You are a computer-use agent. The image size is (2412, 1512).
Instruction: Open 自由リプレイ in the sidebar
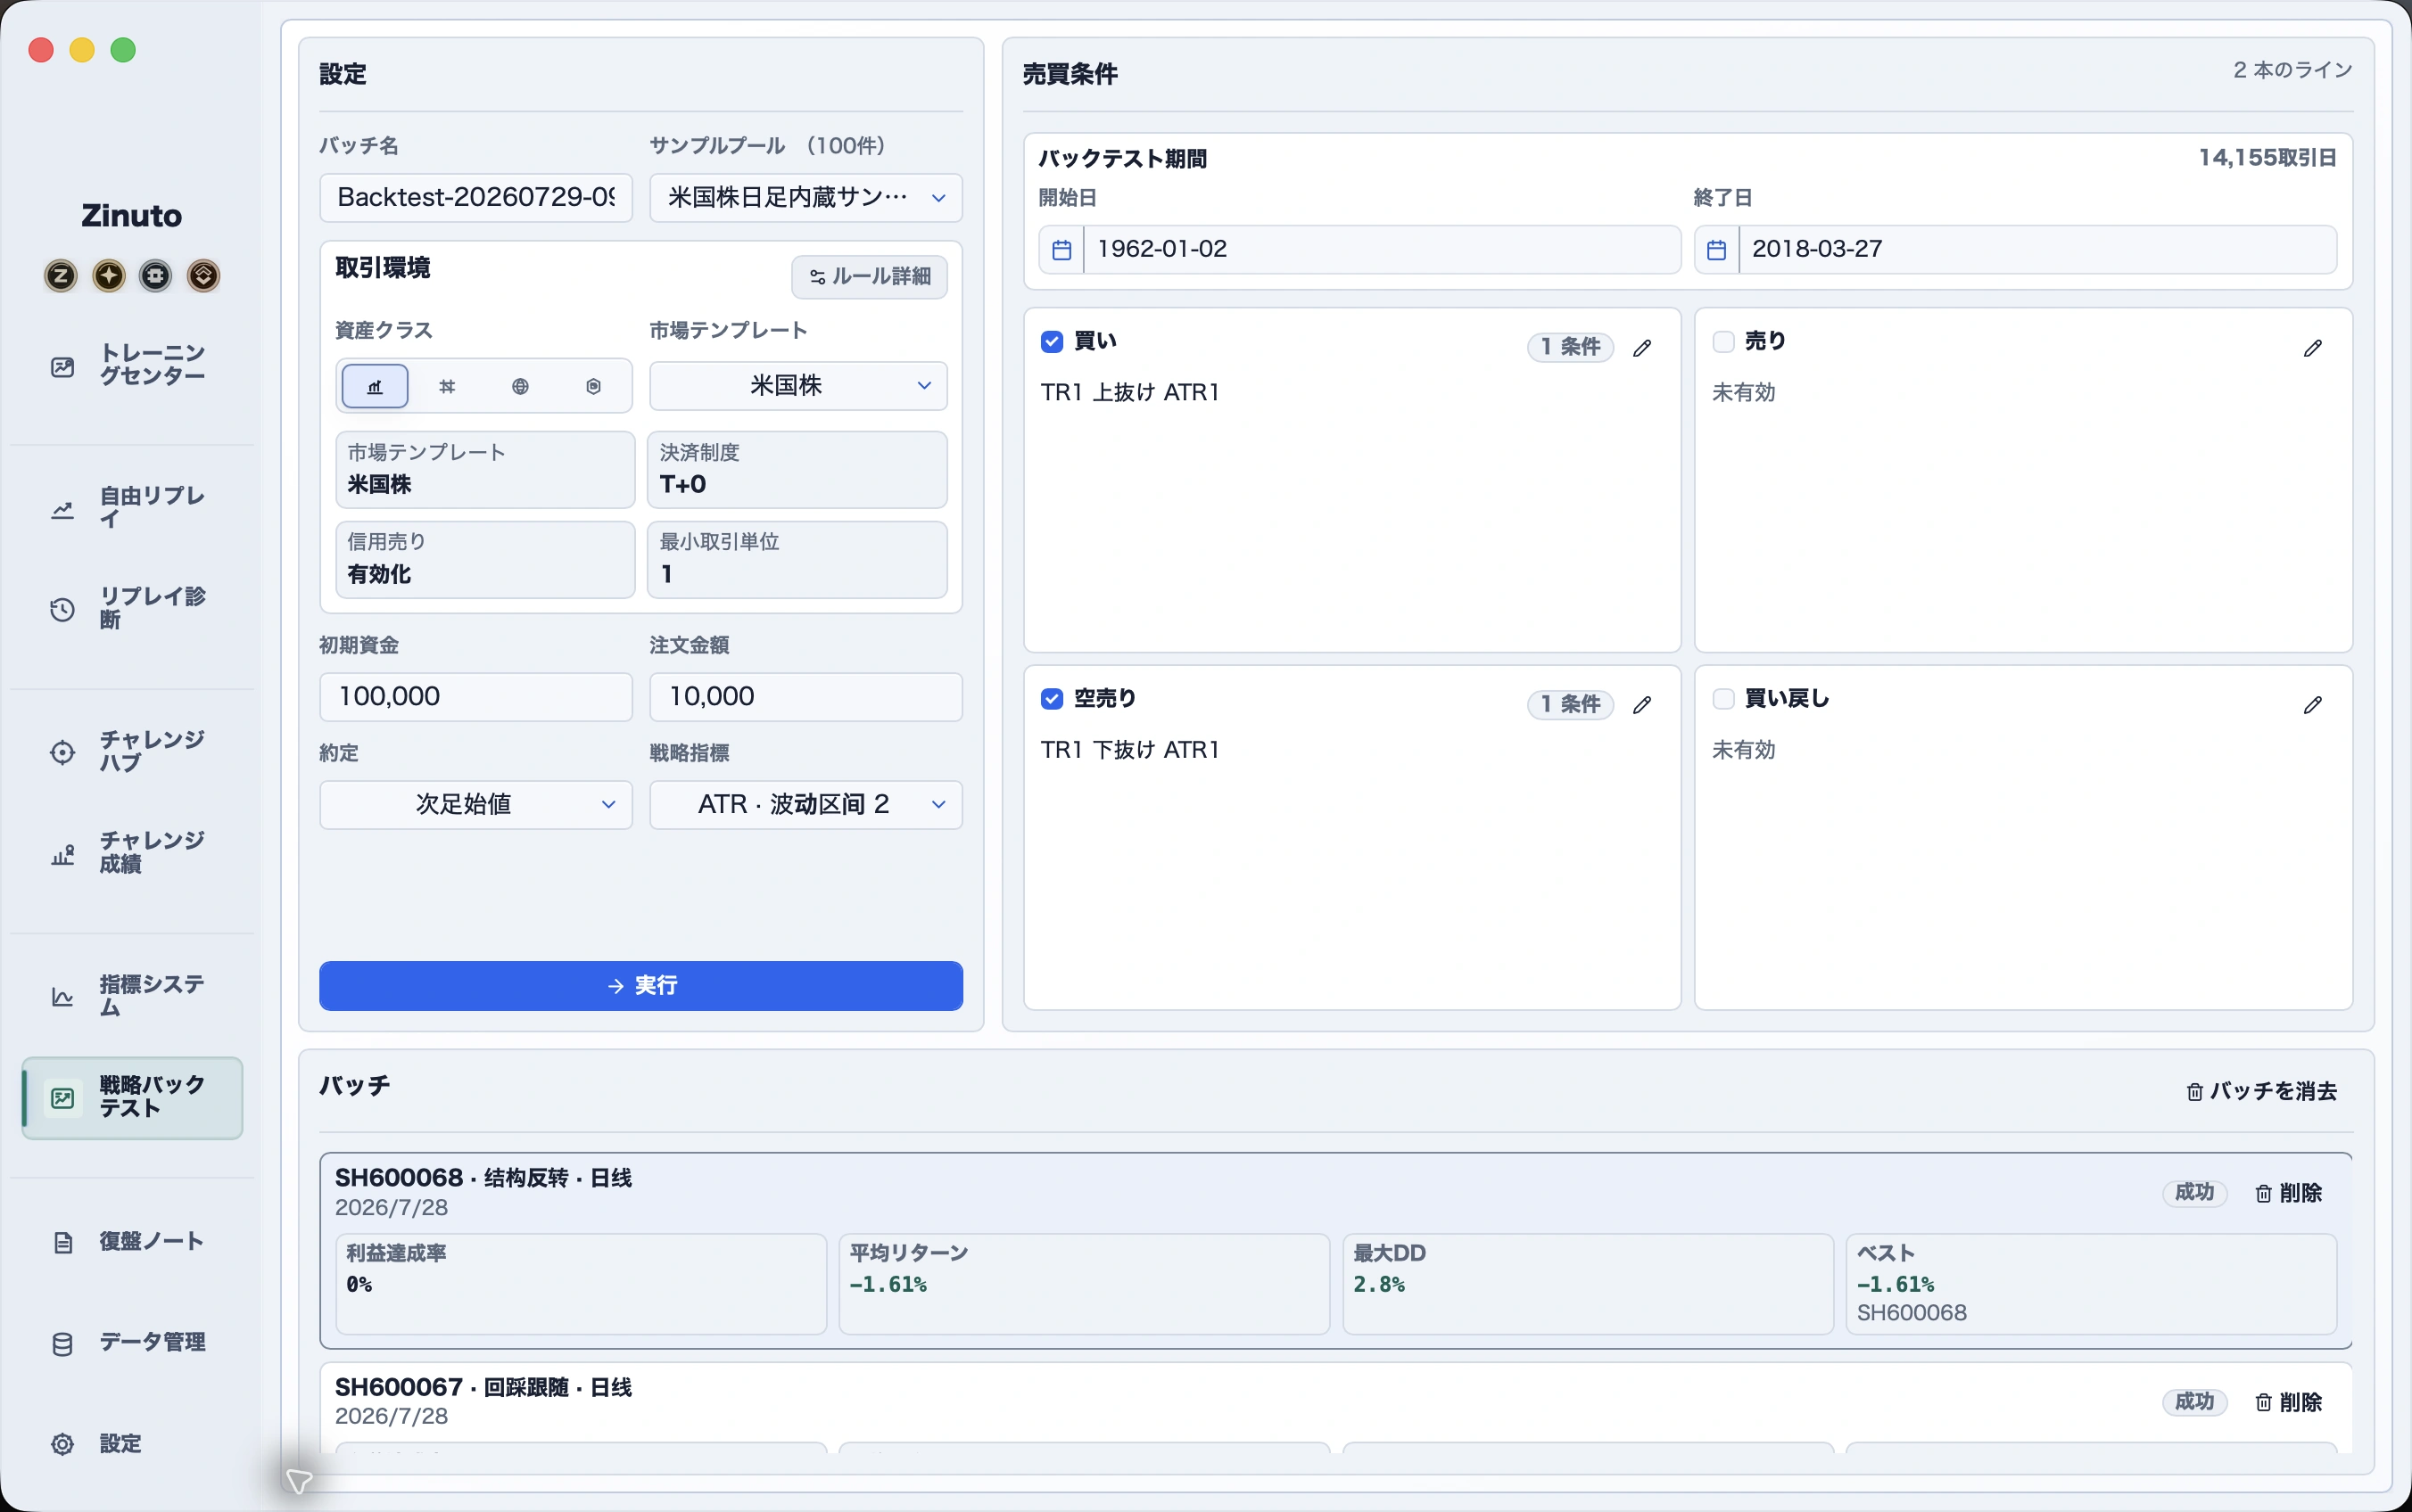tap(132, 509)
